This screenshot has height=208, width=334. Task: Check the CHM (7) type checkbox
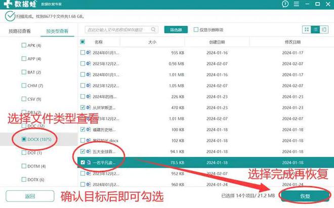(24, 86)
